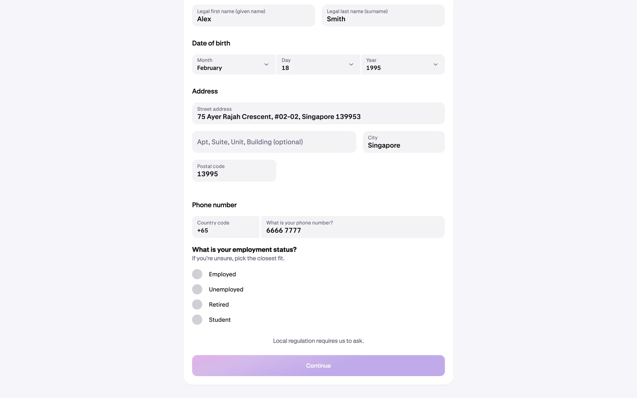Viewport: 637px width, 398px height.
Task: Click the Year dropdown chevron arrow
Action: pos(435,64)
